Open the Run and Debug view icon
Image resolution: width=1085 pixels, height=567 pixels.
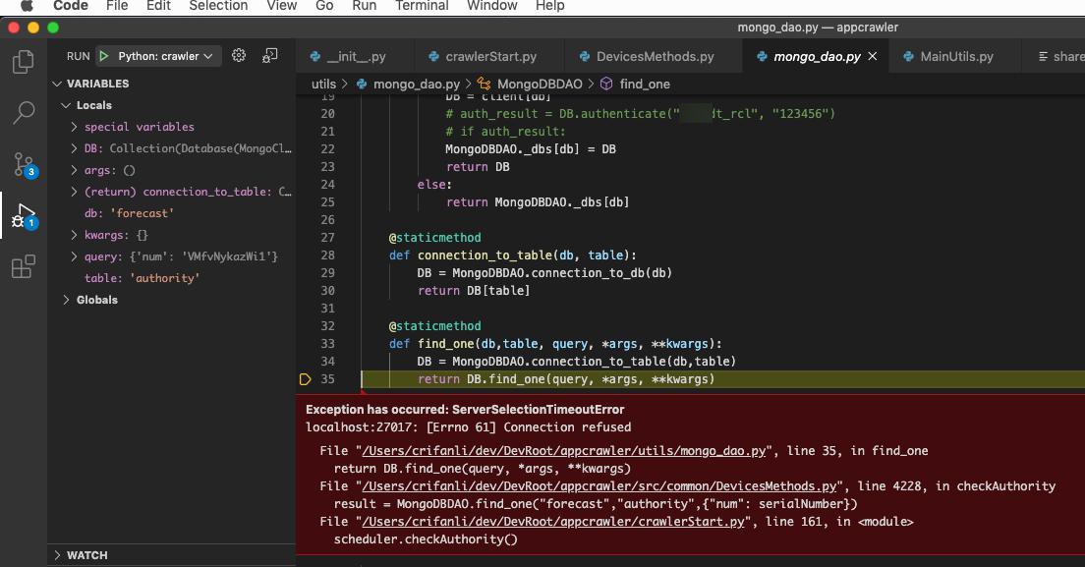point(25,216)
